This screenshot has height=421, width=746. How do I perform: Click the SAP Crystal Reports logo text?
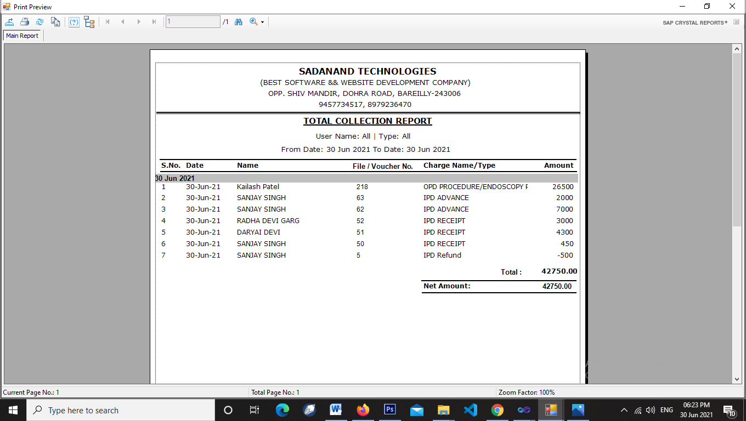pyautogui.click(x=695, y=22)
